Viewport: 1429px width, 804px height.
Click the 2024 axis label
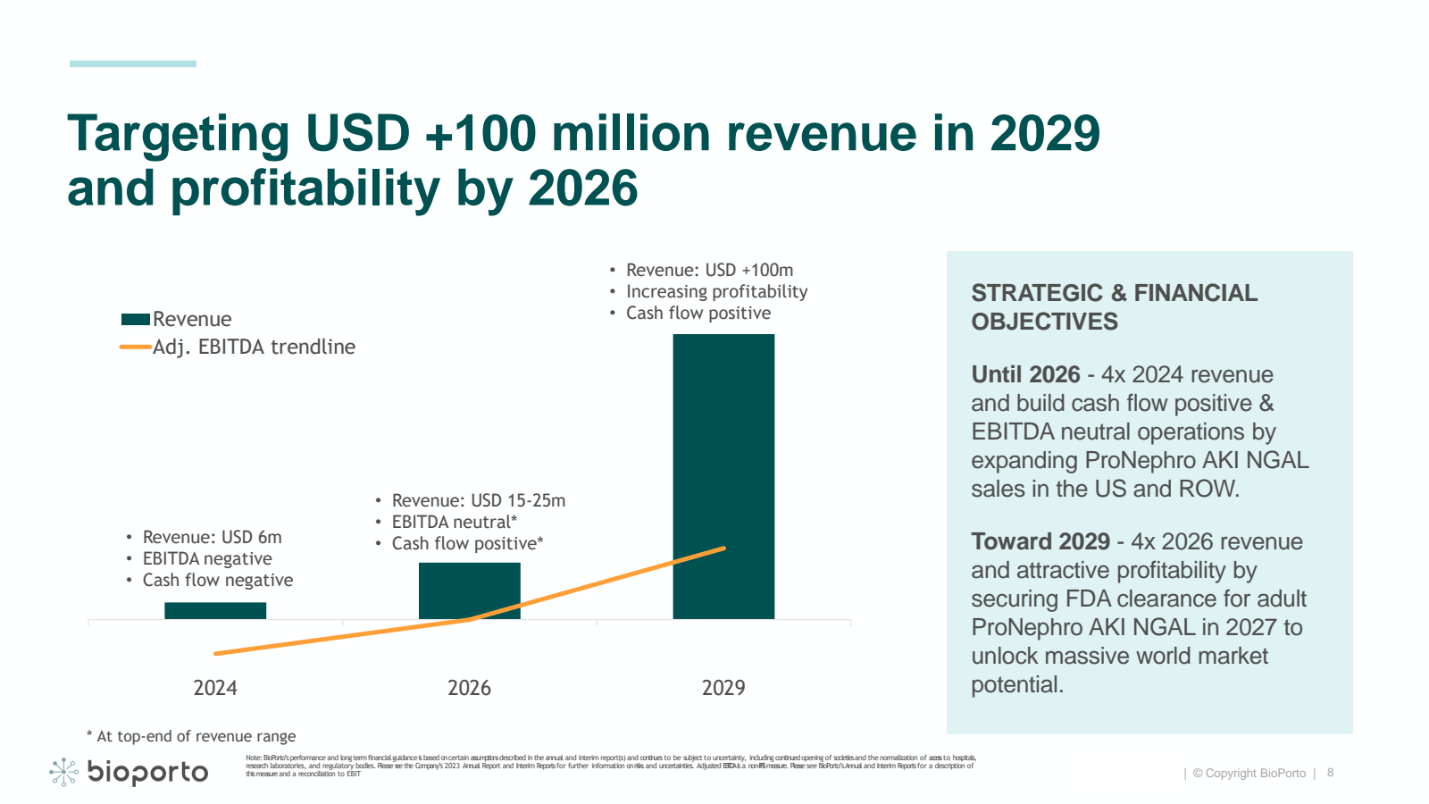[x=215, y=688]
